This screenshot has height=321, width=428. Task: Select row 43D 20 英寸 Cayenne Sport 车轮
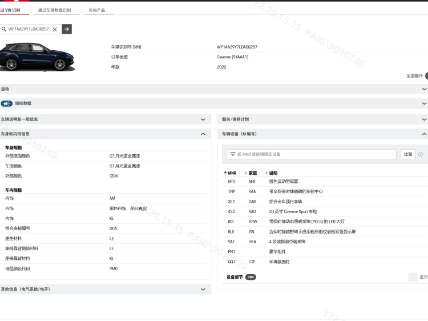325,212
